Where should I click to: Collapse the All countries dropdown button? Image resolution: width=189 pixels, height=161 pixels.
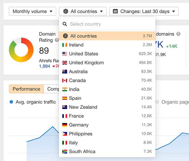pos(83,11)
